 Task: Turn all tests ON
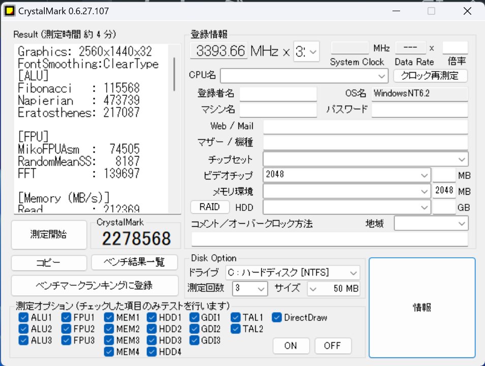pos(291,346)
